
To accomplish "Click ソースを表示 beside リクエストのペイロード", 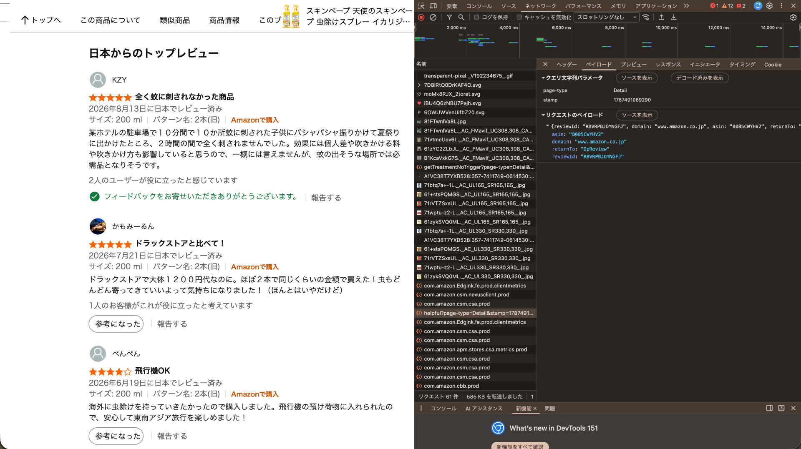I will [637, 115].
